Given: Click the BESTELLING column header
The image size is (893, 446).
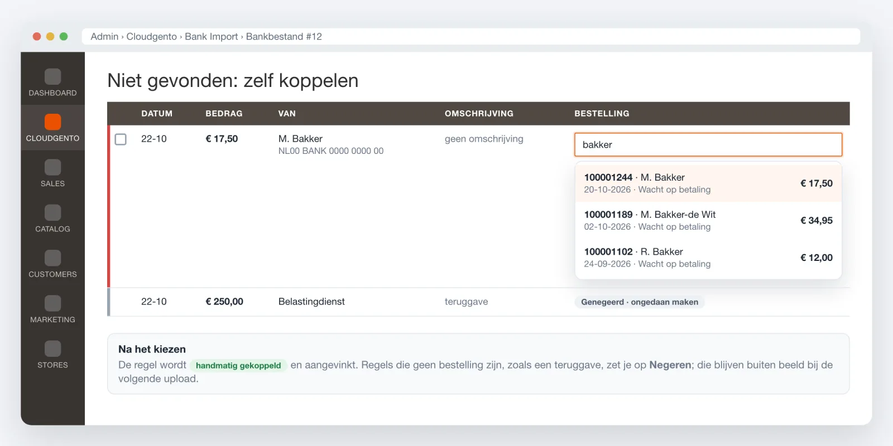Looking at the screenshot, I should pos(602,113).
